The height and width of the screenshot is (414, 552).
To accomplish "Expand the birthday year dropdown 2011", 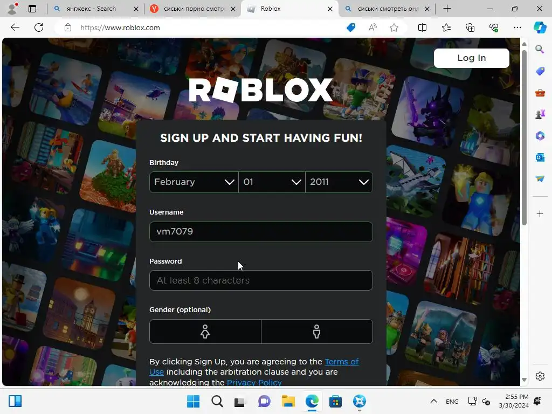I will click(x=339, y=182).
